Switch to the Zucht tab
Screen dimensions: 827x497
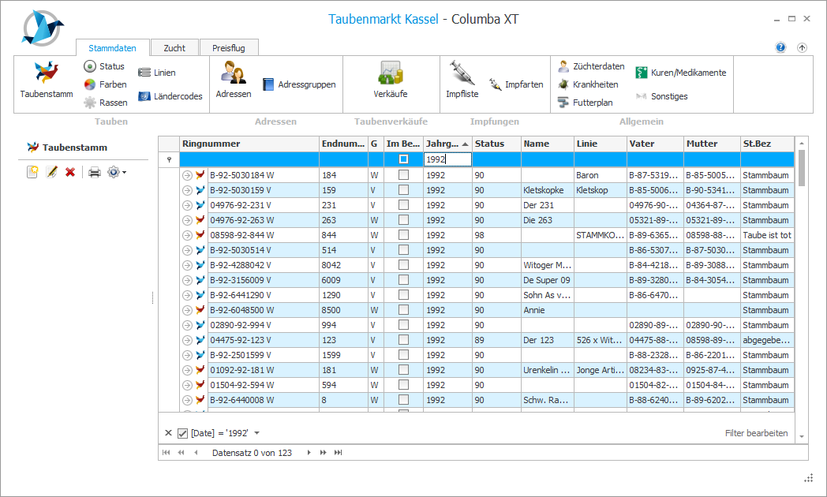(x=174, y=48)
